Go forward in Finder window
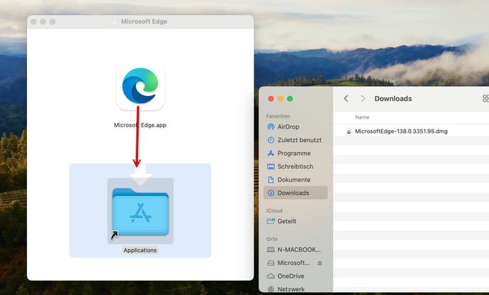This screenshot has width=489, height=295. [x=362, y=99]
